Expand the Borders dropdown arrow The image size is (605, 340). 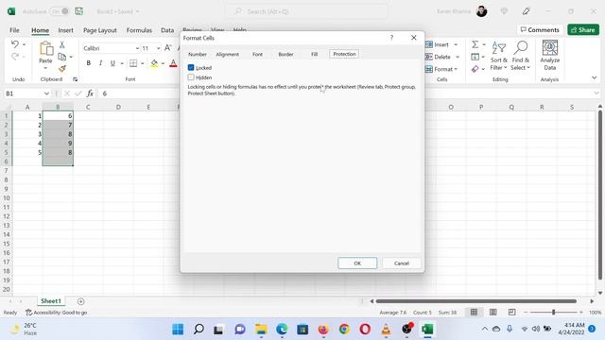coord(143,63)
